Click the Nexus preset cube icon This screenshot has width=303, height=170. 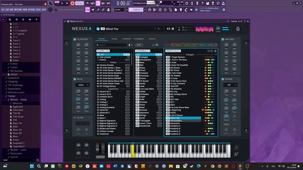[98, 29]
